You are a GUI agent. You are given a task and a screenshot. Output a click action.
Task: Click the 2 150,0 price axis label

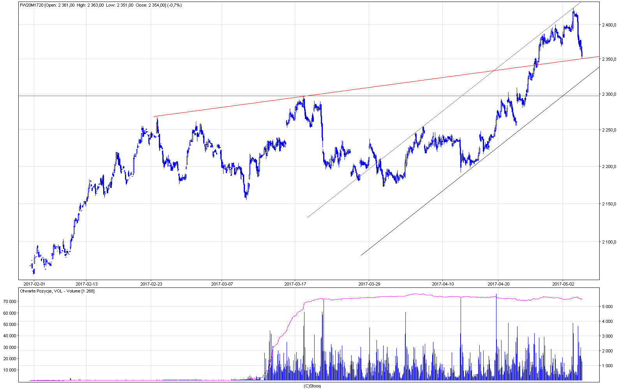pyautogui.click(x=609, y=204)
